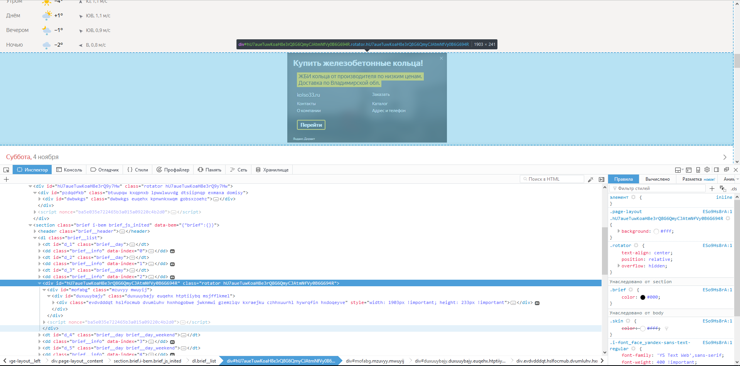Click event badge on brief__info data-index 2

point(172,277)
